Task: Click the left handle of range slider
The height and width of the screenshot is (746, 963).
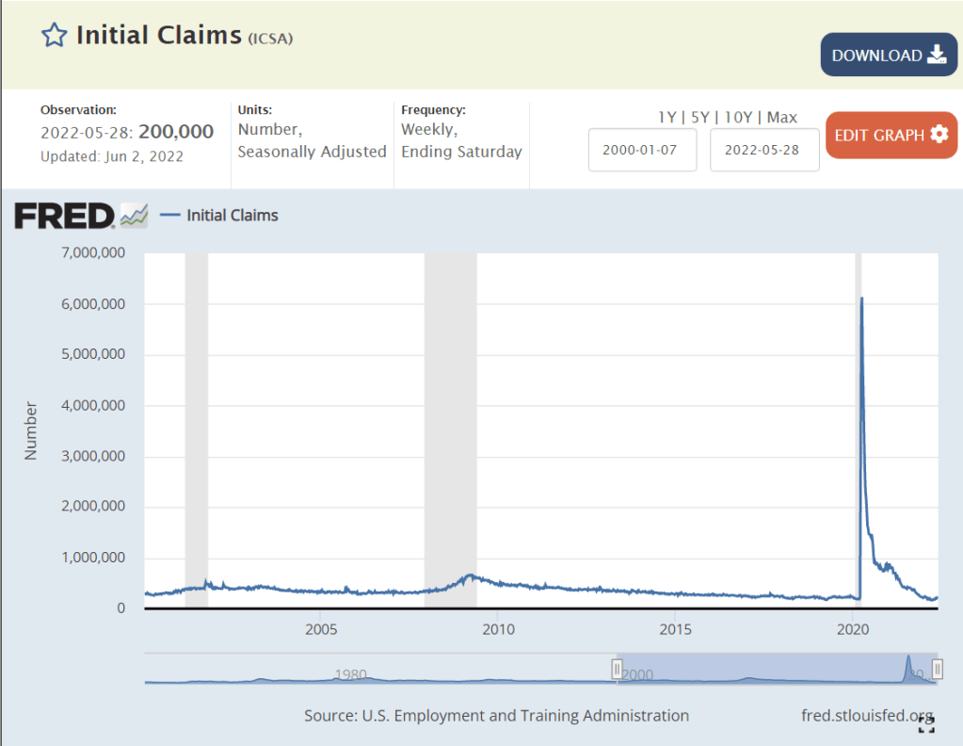Action: click(618, 669)
